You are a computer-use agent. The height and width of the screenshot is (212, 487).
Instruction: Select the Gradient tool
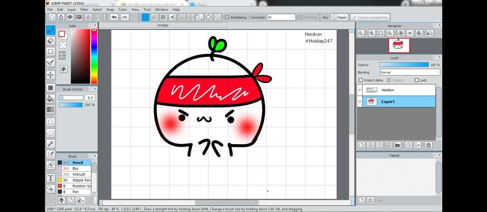click(x=50, y=109)
